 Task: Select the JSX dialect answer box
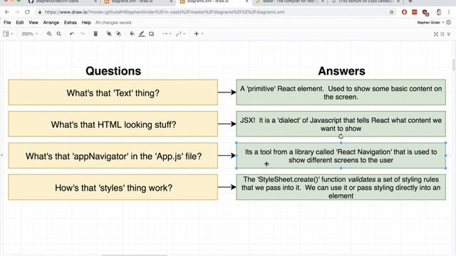[x=341, y=124]
